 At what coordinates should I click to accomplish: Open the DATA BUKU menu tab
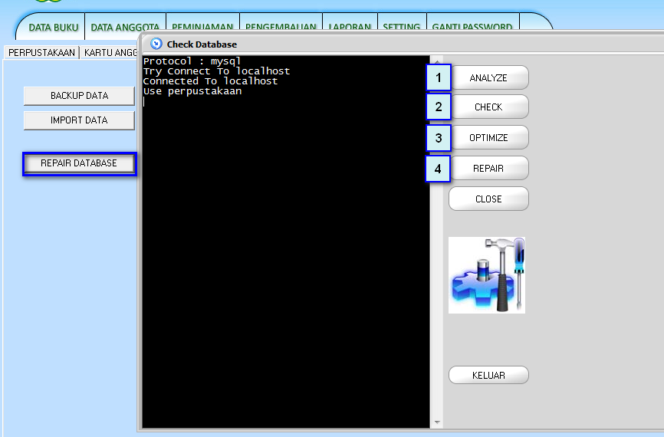(x=54, y=27)
